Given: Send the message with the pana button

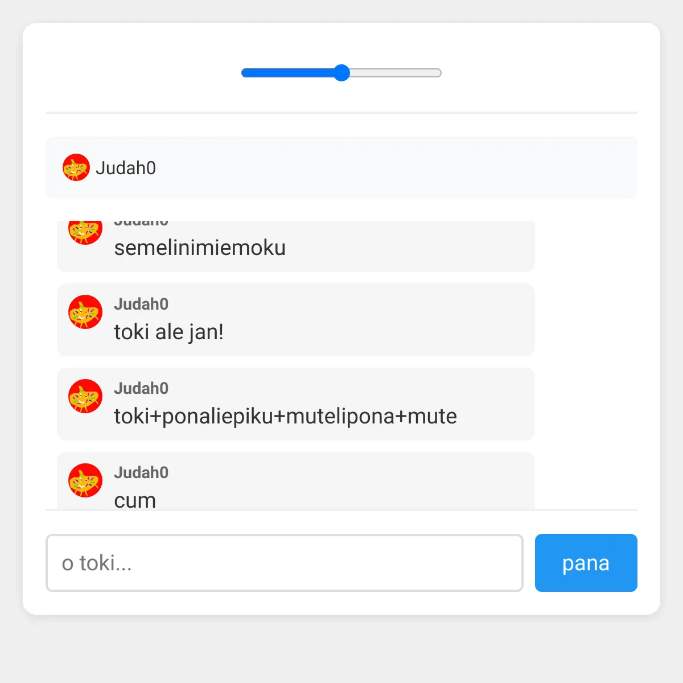Looking at the screenshot, I should 586,563.
